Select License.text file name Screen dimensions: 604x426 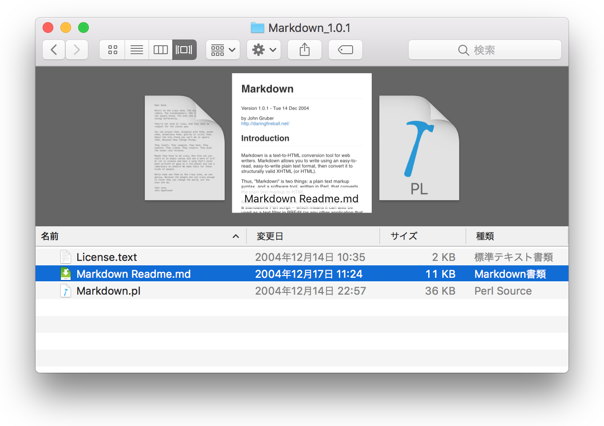107,257
